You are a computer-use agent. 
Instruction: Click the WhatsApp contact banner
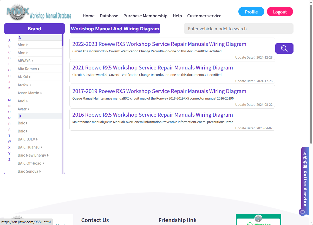click(258, 220)
